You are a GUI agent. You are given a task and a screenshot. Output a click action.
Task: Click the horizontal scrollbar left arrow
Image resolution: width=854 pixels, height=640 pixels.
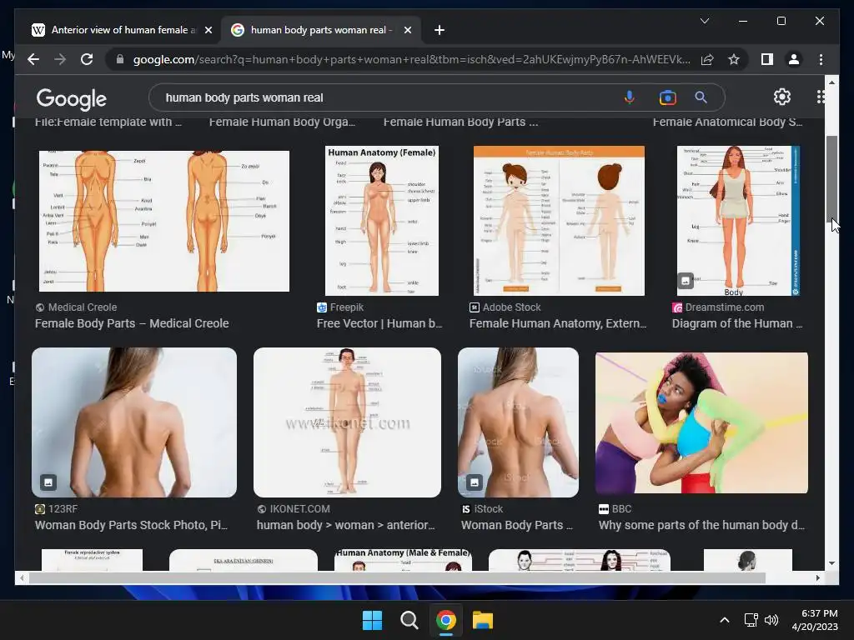click(21, 578)
